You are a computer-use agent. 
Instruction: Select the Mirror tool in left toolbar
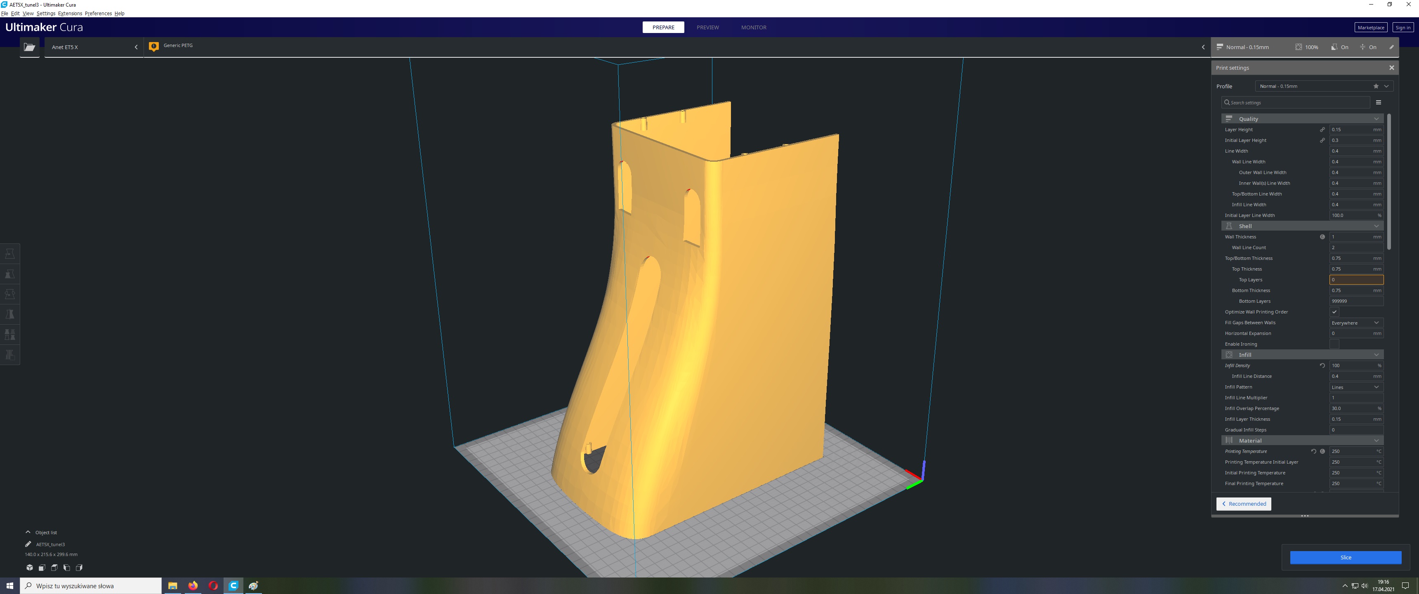point(10,314)
